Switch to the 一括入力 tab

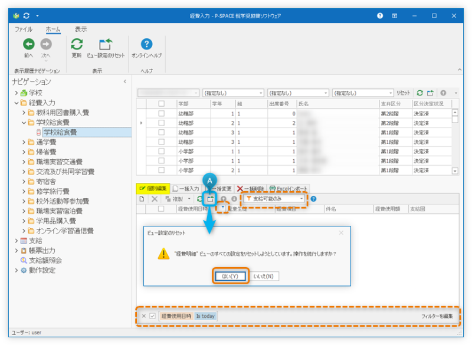pyautogui.click(x=186, y=189)
